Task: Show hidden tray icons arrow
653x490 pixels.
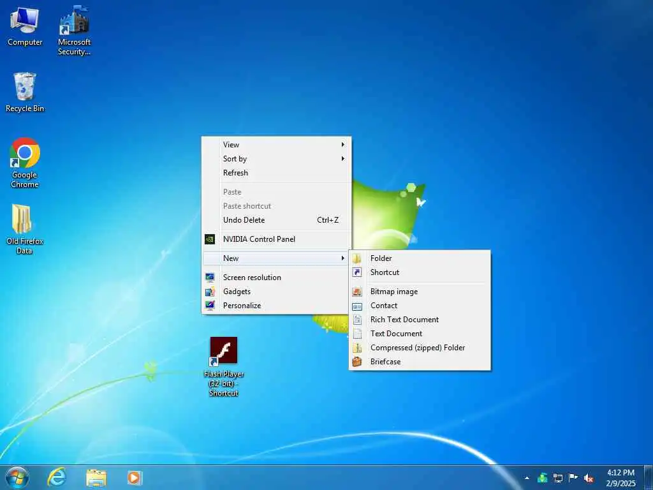Action: point(527,478)
